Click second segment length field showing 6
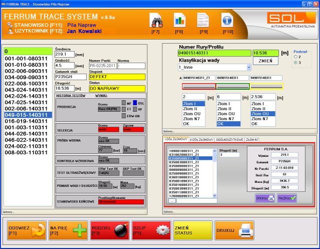 [228, 97]
